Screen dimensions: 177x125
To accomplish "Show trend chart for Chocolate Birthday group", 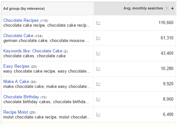I will 98,99.
